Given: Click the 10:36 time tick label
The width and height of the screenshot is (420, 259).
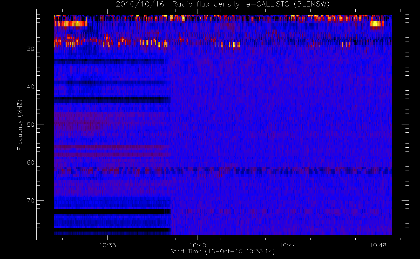Looking at the screenshot, I should pos(107,245).
